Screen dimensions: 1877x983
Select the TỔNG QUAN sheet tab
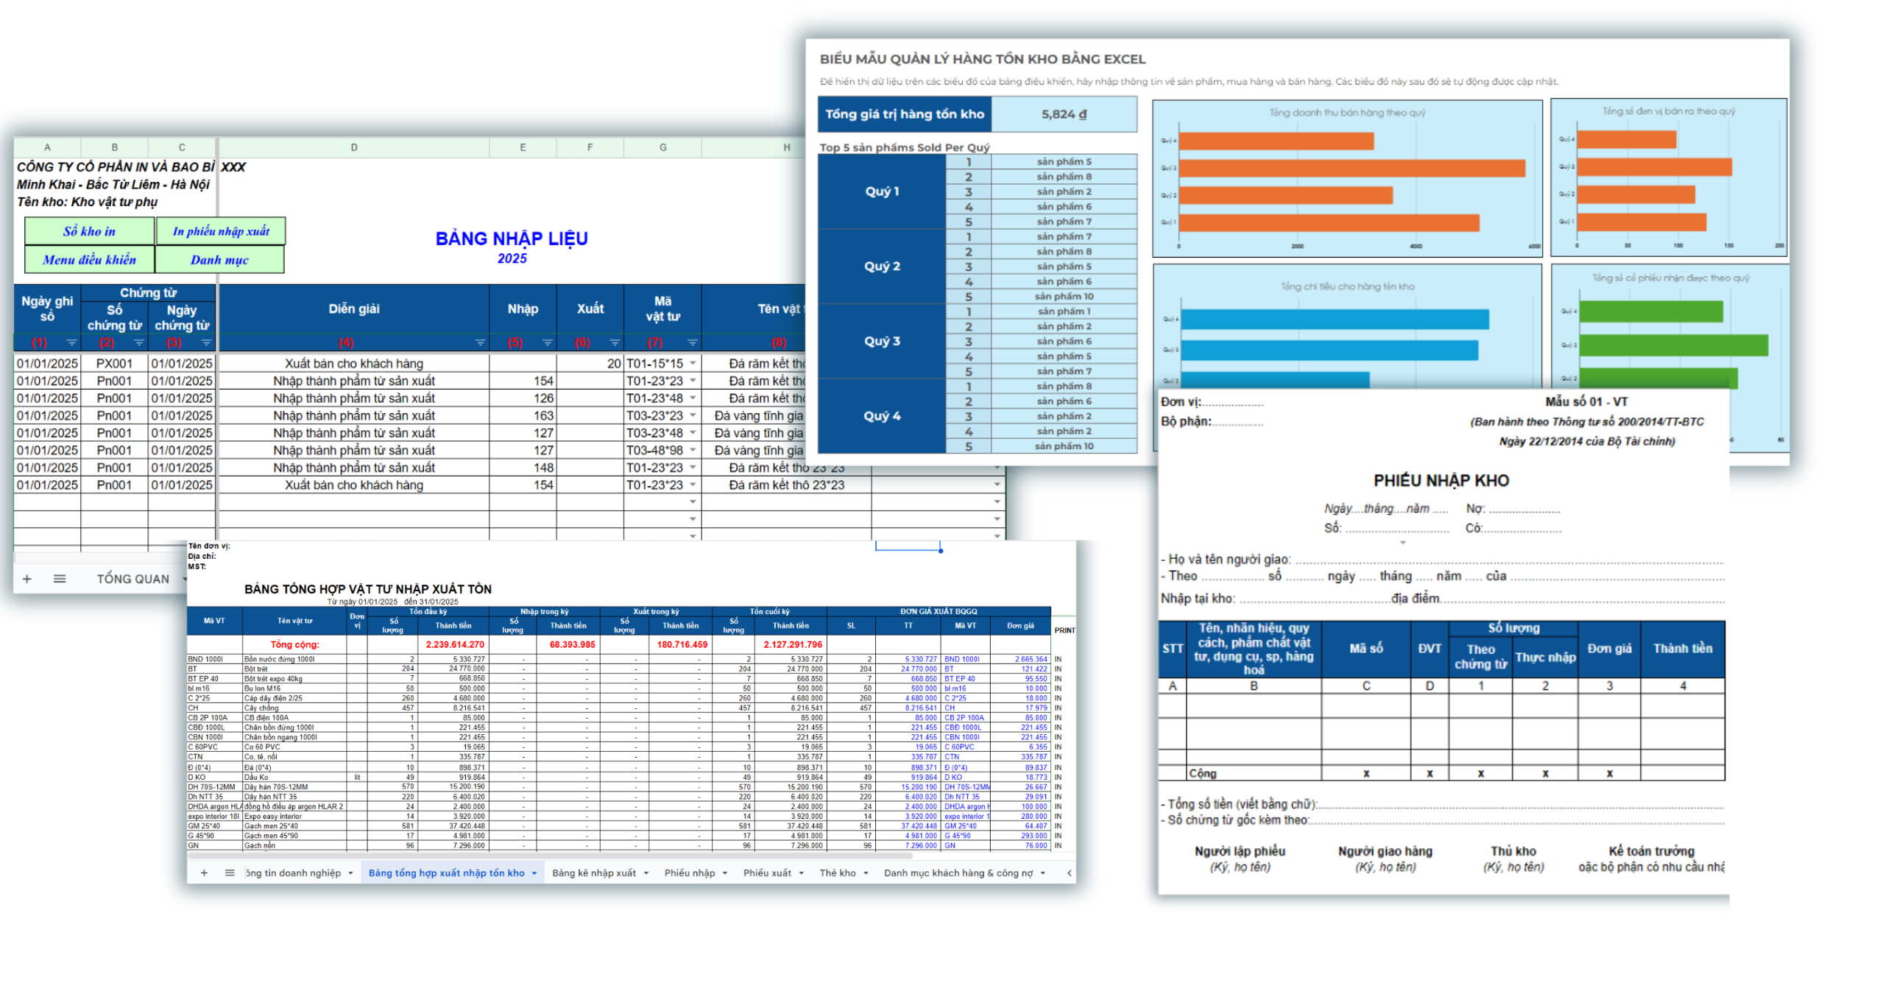click(x=132, y=579)
